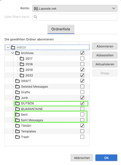Select the Junk folder icon
This screenshot has width=121, height=165.
[18, 98]
